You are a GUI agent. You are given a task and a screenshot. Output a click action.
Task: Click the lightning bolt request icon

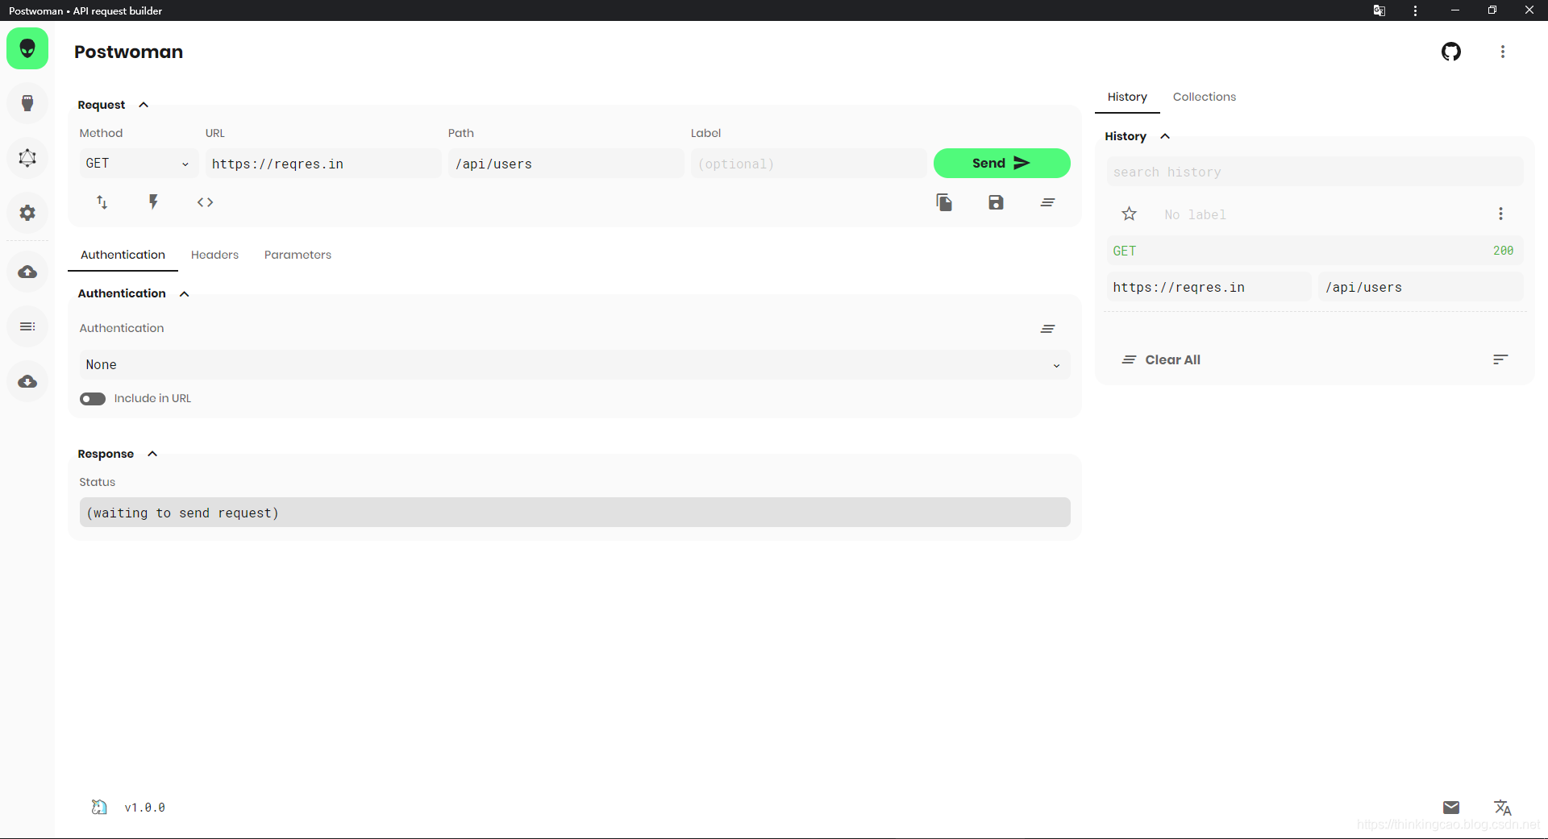click(153, 202)
